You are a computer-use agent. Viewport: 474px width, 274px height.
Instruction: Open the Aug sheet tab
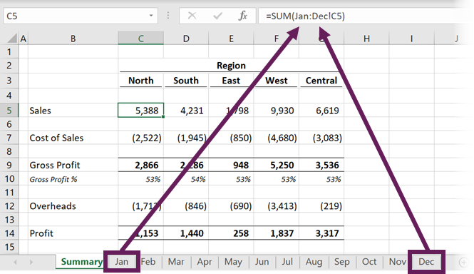[314, 262]
